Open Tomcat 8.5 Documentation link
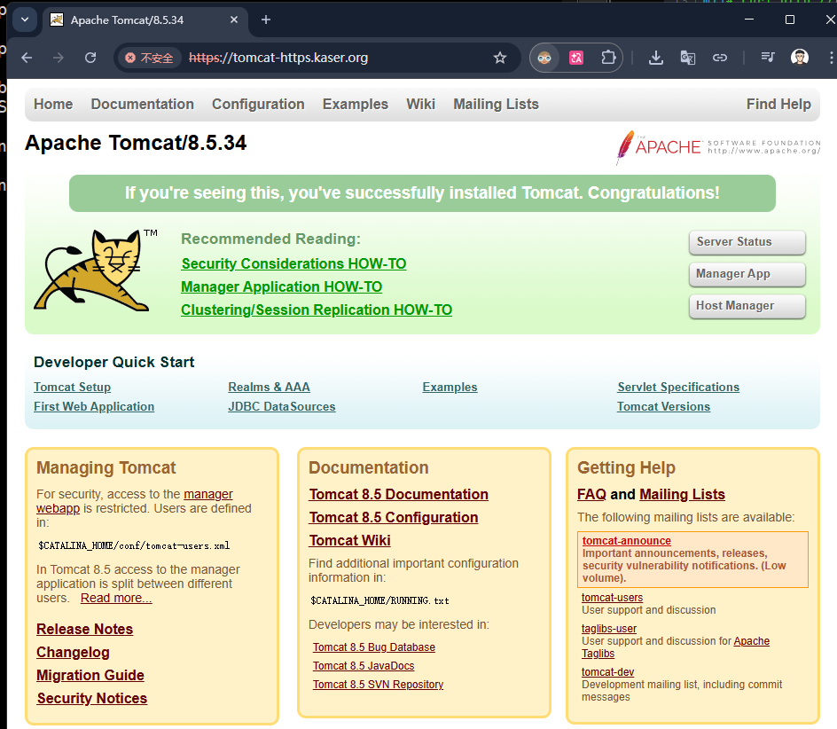This screenshot has width=837, height=729. pos(399,495)
